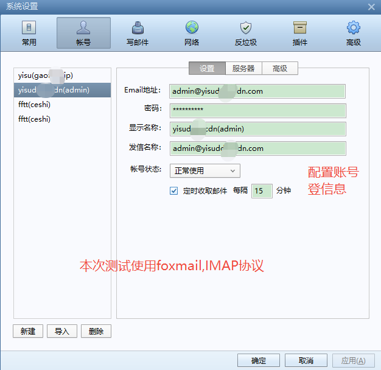Close the 系统设置 dialog window
Image resolution: width=381 pixels, height=370 pixels.
(371, 7)
